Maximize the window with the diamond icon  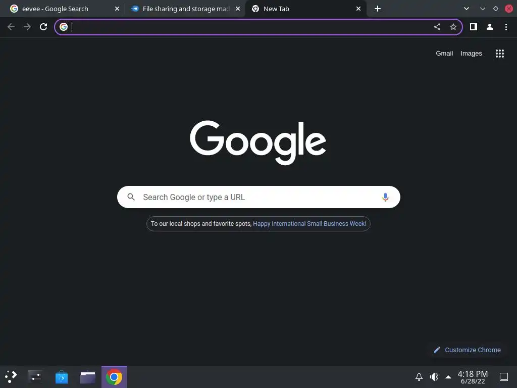click(496, 9)
